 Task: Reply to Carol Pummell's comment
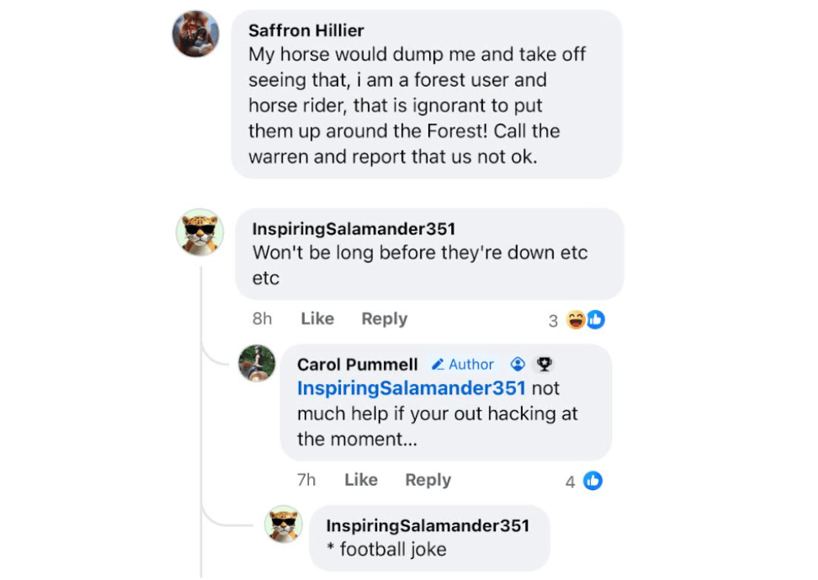[x=428, y=480]
